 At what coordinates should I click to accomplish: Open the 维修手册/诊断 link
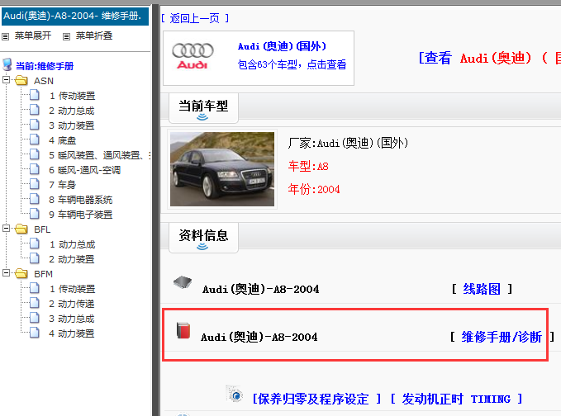click(x=502, y=337)
